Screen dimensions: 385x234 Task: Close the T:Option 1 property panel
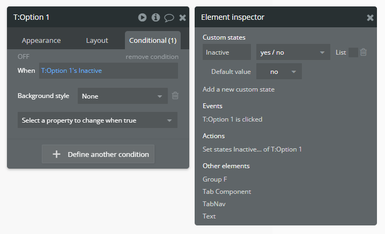pyautogui.click(x=182, y=18)
